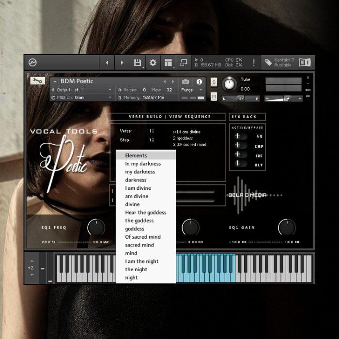Viewport: 339px width, 339px height.
Task: Click the Kontakt logo icon in header
Action: (32, 62)
